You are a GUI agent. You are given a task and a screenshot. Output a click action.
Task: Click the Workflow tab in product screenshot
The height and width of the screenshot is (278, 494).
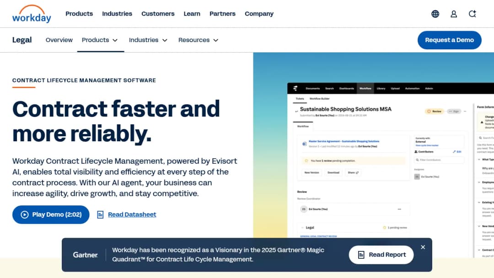[x=365, y=88]
